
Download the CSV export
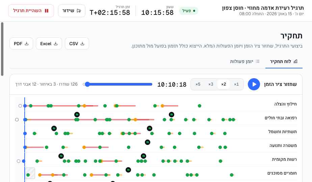pyautogui.click(x=77, y=43)
